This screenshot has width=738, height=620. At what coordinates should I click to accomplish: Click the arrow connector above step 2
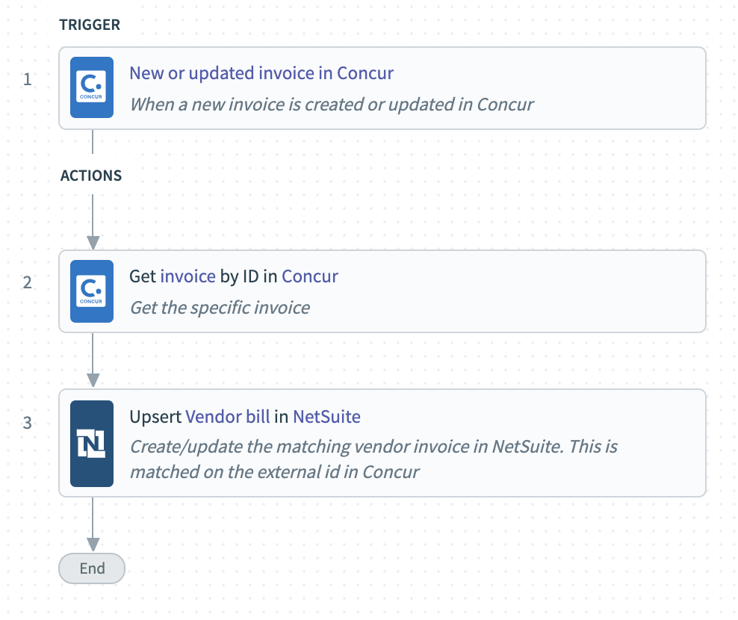[x=93, y=222]
